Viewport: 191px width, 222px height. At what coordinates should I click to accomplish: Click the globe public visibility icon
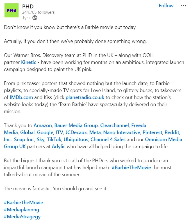[35, 18]
